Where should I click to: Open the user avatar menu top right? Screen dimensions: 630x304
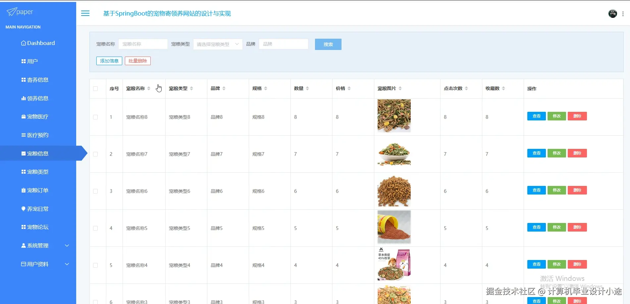[x=612, y=14]
